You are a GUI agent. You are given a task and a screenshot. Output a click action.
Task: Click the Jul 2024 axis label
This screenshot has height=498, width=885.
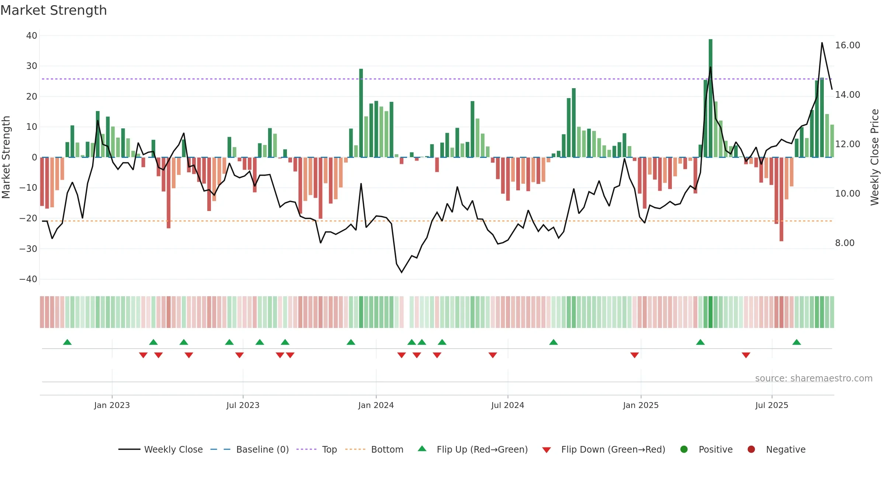tap(508, 405)
